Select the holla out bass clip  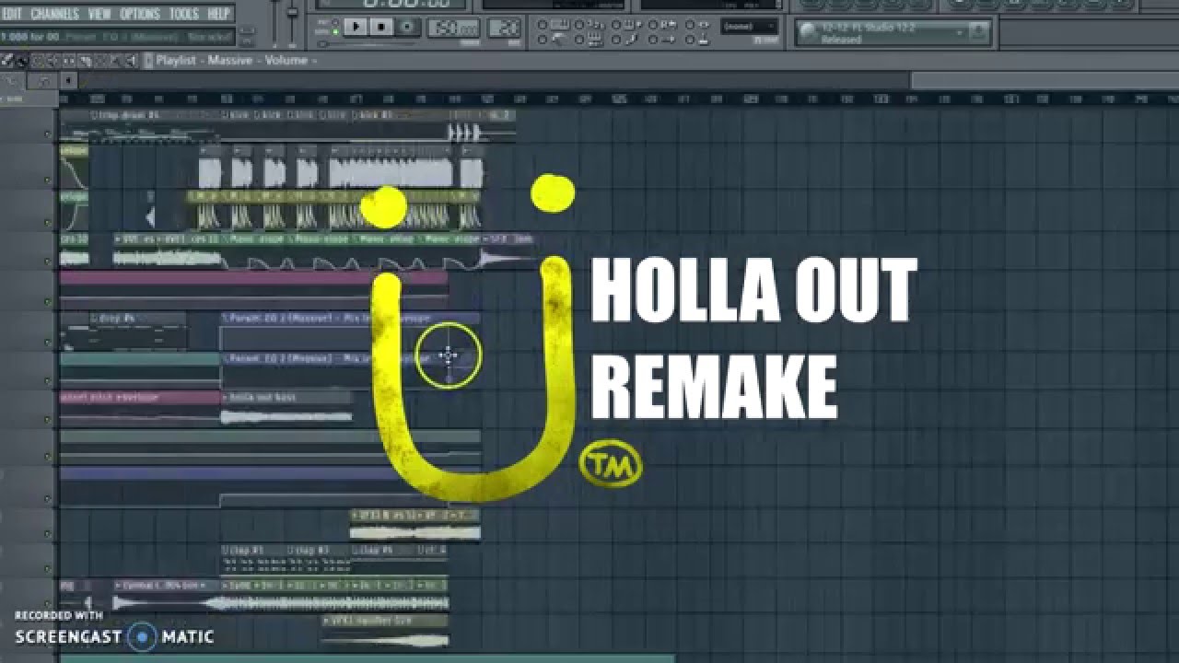tap(286, 409)
